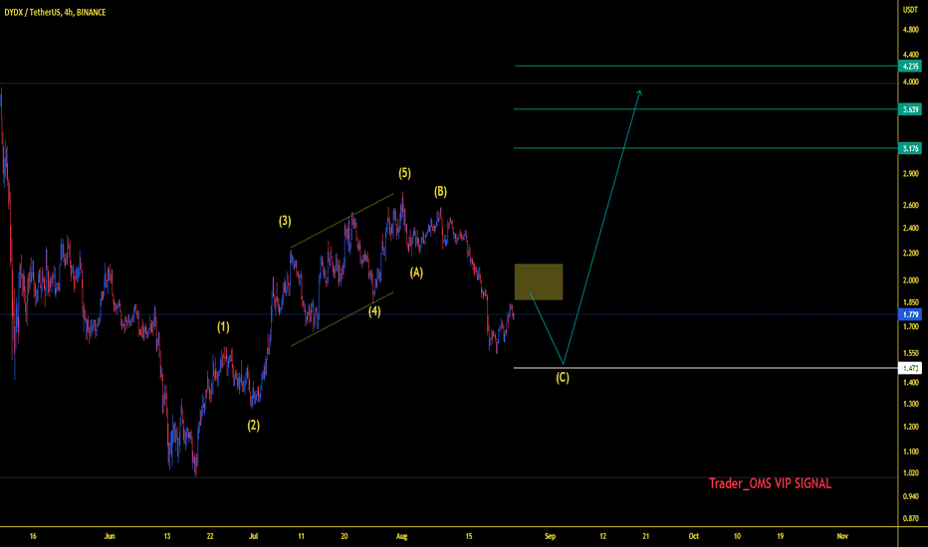Click the 2.200 price axis value
The height and width of the screenshot is (547, 928).
point(911,253)
